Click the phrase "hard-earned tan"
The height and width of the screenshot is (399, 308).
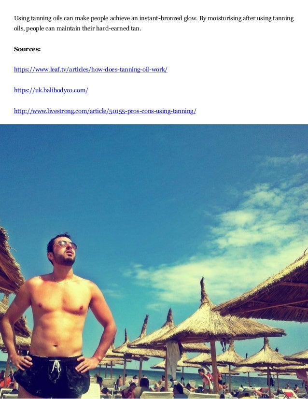pos(118,28)
